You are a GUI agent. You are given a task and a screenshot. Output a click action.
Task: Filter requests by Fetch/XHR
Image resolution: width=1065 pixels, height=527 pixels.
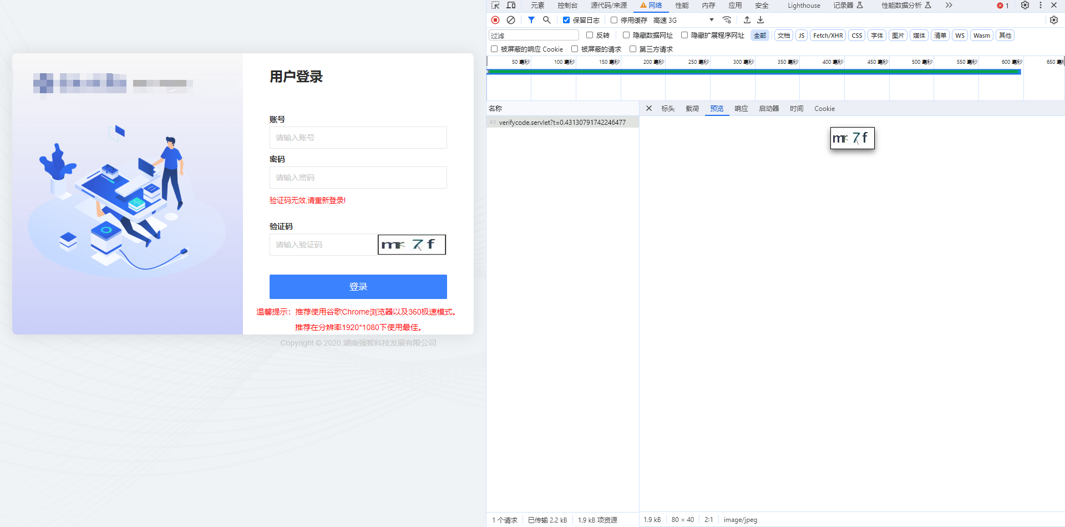point(828,36)
